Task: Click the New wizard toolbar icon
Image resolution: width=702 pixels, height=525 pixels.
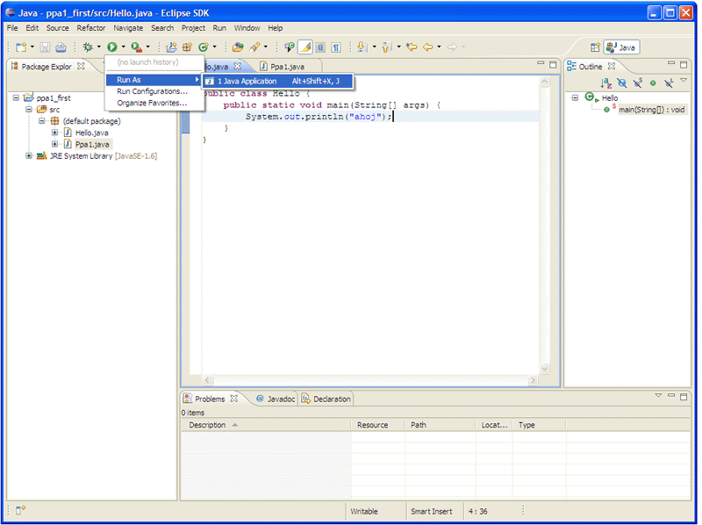Action: click(21, 47)
